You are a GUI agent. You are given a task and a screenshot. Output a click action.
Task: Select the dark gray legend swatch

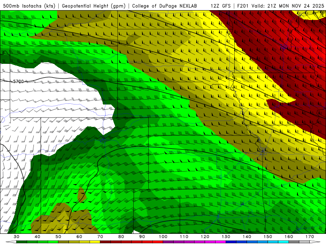pos(294,242)
